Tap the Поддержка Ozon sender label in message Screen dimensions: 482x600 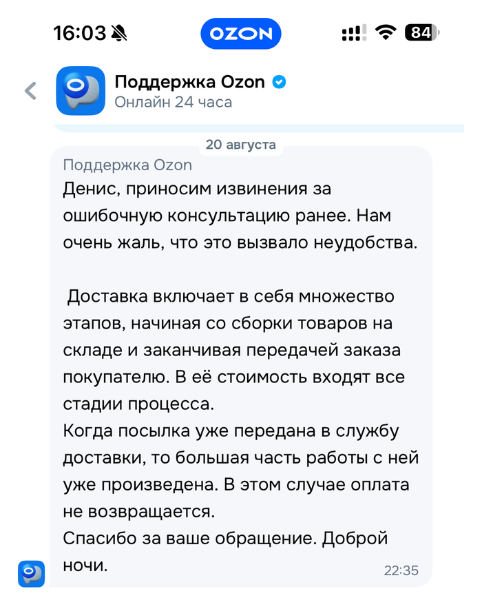[127, 165]
